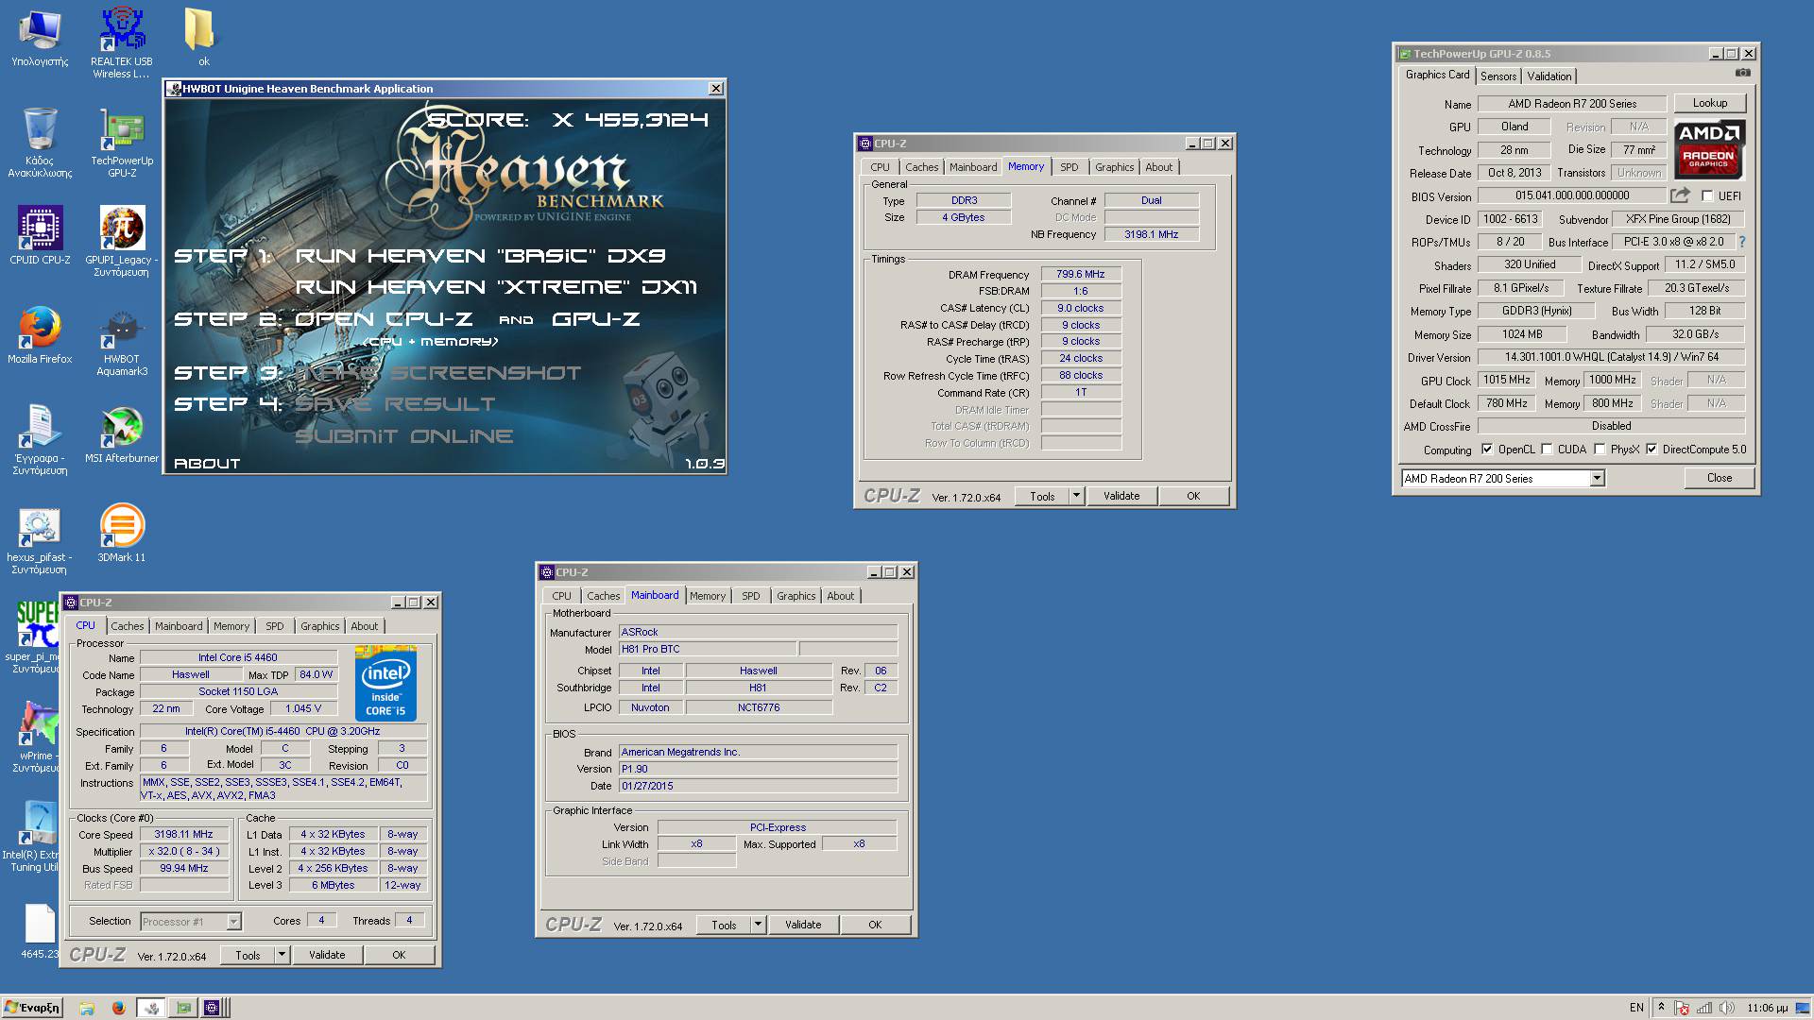Click Run Heaven Xtreme DX11 step
This screenshot has width=1814, height=1020.
496,287
